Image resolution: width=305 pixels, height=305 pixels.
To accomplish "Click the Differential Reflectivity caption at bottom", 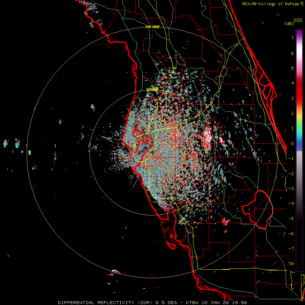I will coord(152,303).
